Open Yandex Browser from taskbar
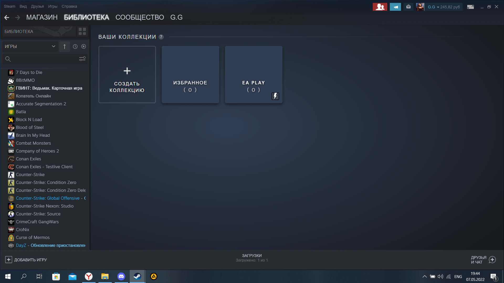The image size is (504, 283). click(x=89, y=276)
